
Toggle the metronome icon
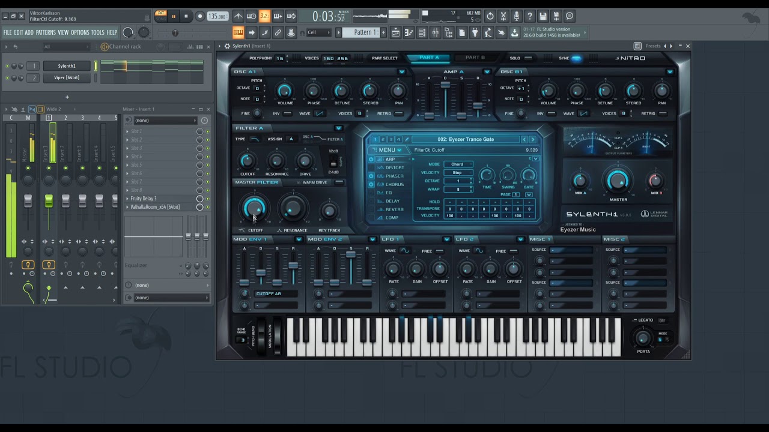tap(239, 17)
